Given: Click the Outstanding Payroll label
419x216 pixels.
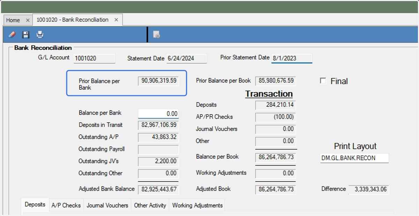Looking at the screenshot, I should pos(102,149).
